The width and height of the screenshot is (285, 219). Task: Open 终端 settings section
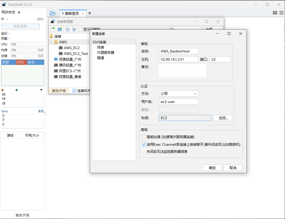pyautogui.click(x=101, y=48)
